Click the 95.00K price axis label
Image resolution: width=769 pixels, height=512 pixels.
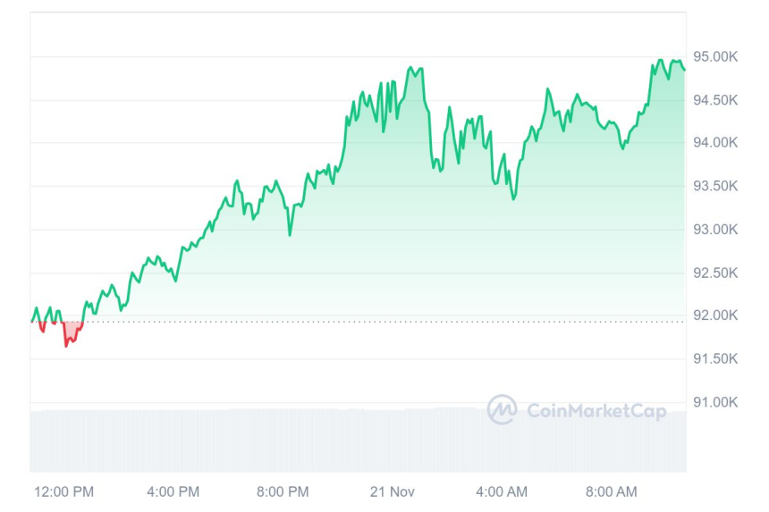(716, 56)
